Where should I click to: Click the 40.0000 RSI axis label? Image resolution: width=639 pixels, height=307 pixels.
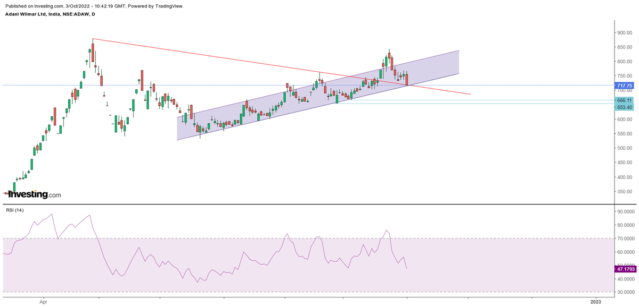(626, 278)
